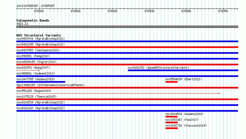This screenshot has width=246, height=139.
Task: Click the 67693k ruler label
Action: tap(150, 11)
